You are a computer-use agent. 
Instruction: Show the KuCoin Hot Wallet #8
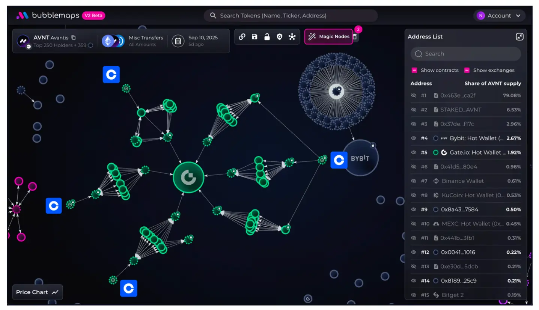pyautogui.click(x=414, y=195)
